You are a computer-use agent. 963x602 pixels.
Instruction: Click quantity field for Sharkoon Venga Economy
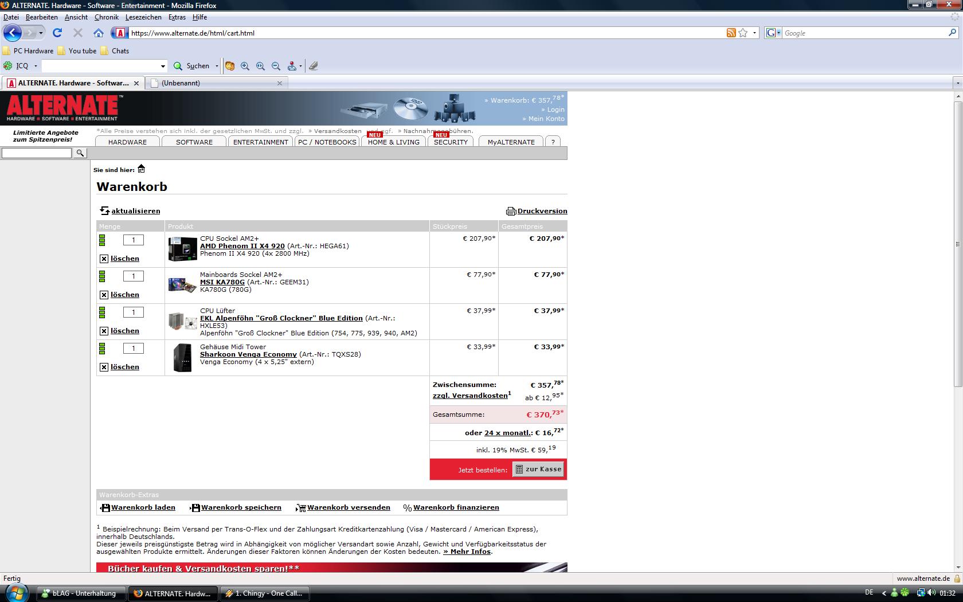coord(134,349)
